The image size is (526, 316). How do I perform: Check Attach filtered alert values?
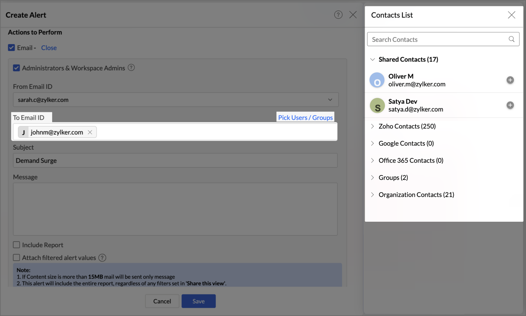[x=16, y=258]
